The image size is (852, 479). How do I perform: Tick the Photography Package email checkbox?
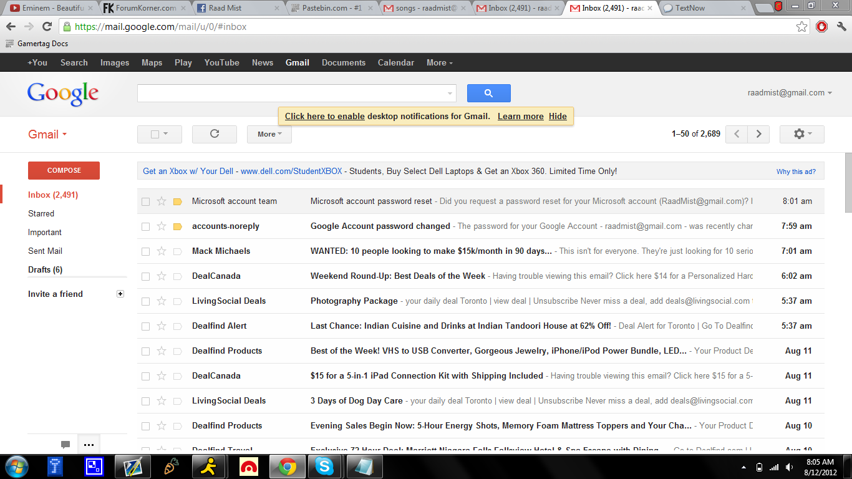point(145,301)
